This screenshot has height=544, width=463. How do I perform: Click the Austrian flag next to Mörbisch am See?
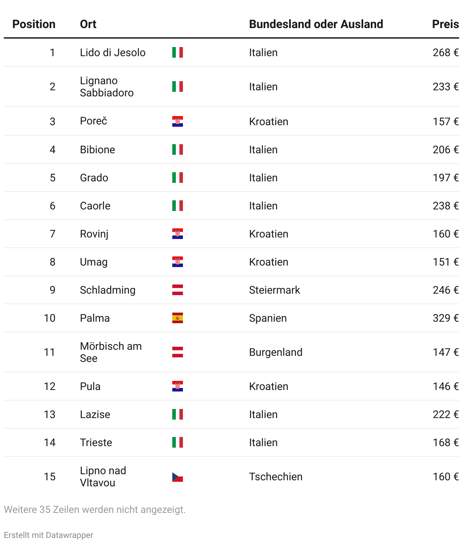177,352
